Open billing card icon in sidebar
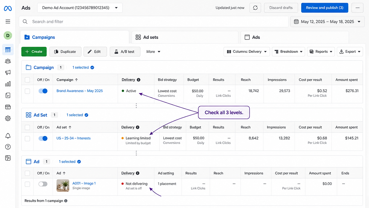 click(x=8, y=107)
